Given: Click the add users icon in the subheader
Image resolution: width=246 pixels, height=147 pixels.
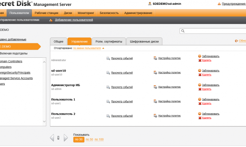Looking at the screenshot, I should tap(51, 20).
